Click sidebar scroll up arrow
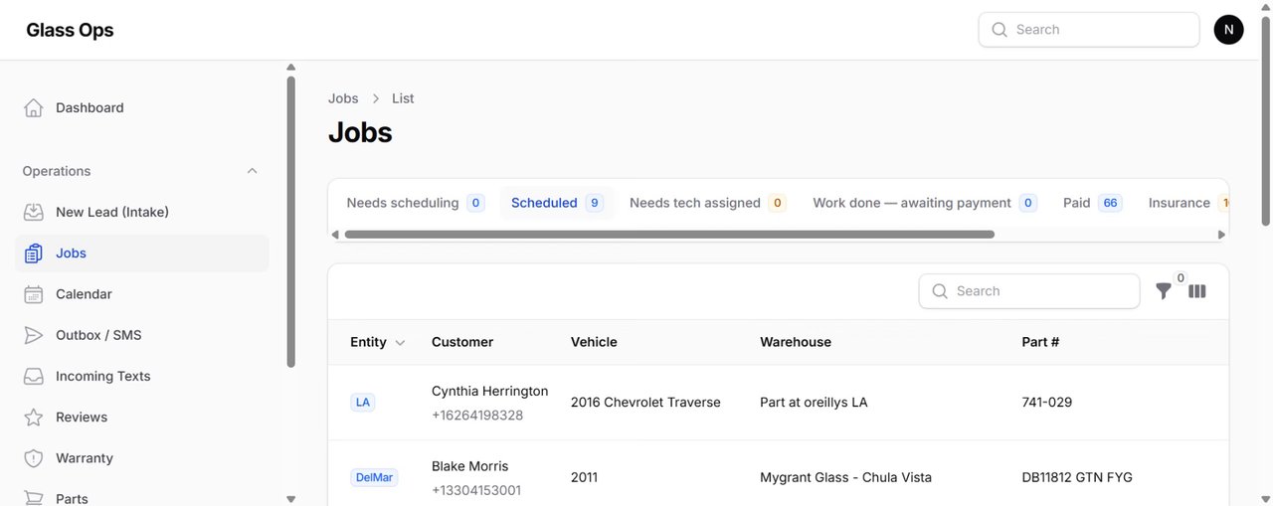 (290, 68)
